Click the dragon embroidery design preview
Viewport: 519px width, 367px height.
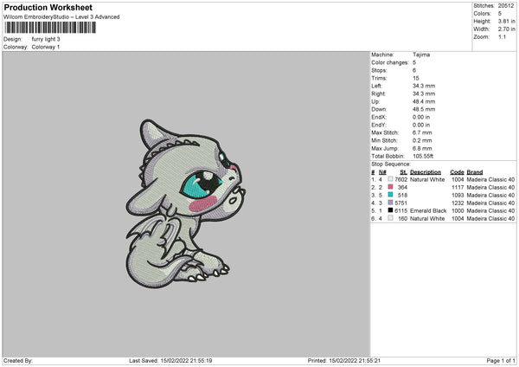[x=185, y=203]
